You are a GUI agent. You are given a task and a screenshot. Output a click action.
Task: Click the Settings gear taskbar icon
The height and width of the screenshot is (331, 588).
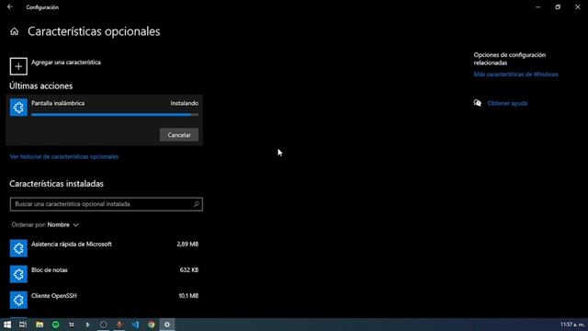[x=167, y=325]
